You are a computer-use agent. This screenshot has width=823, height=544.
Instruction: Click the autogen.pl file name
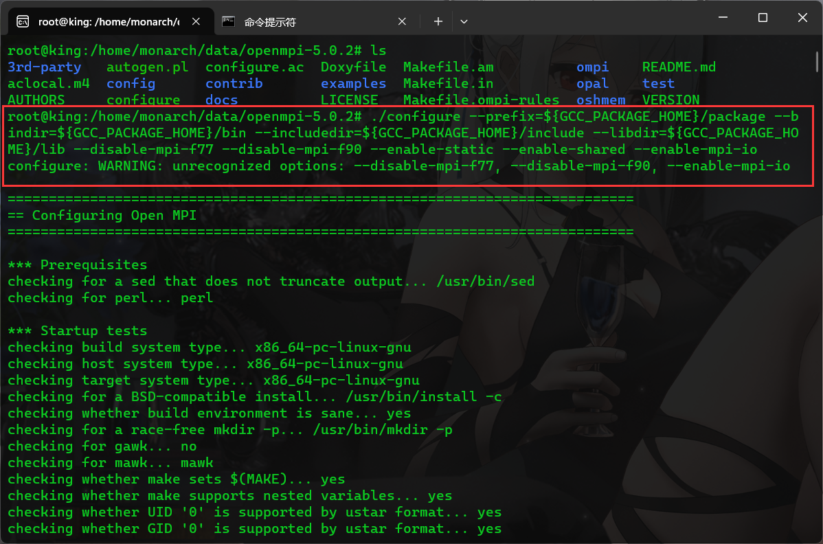[147, 67]
